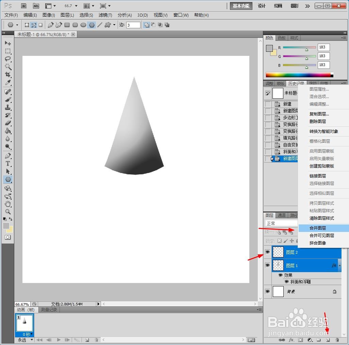The height and width of the screenshot is (345, 349).
Task: Select the Clone Stamp tool
Action: tap(8, 107)
